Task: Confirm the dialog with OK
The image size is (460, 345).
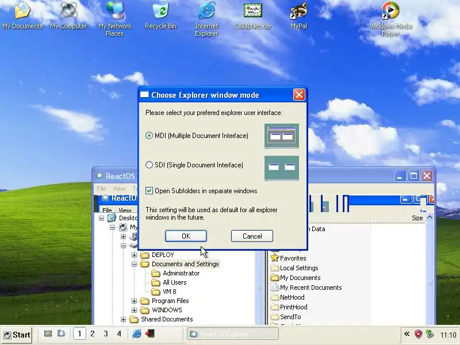Action: [186, 236]
